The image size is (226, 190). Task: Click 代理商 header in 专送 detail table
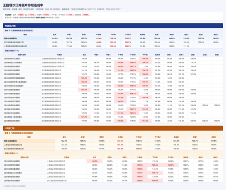(59, 55)
